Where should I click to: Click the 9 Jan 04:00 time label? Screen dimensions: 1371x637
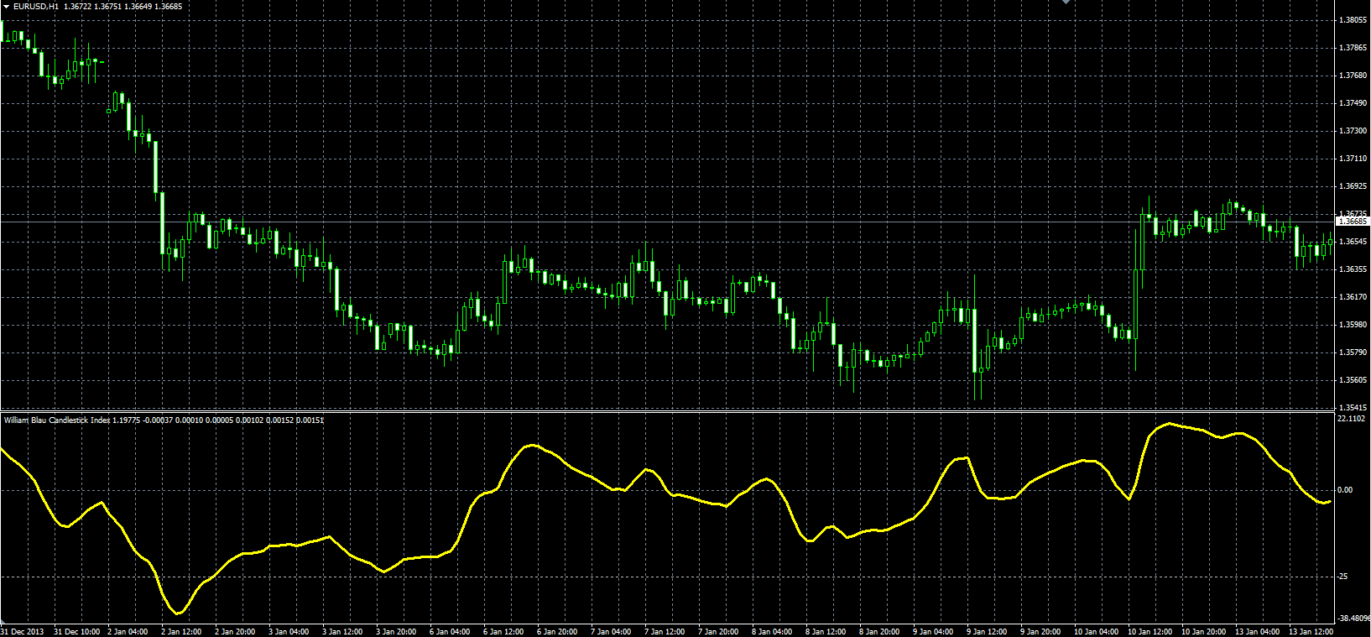933,632
